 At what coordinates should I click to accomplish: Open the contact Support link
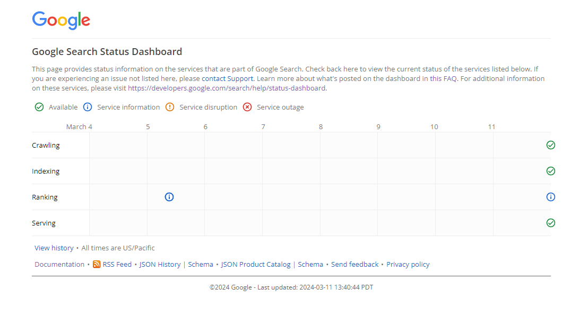pos(227,78)
